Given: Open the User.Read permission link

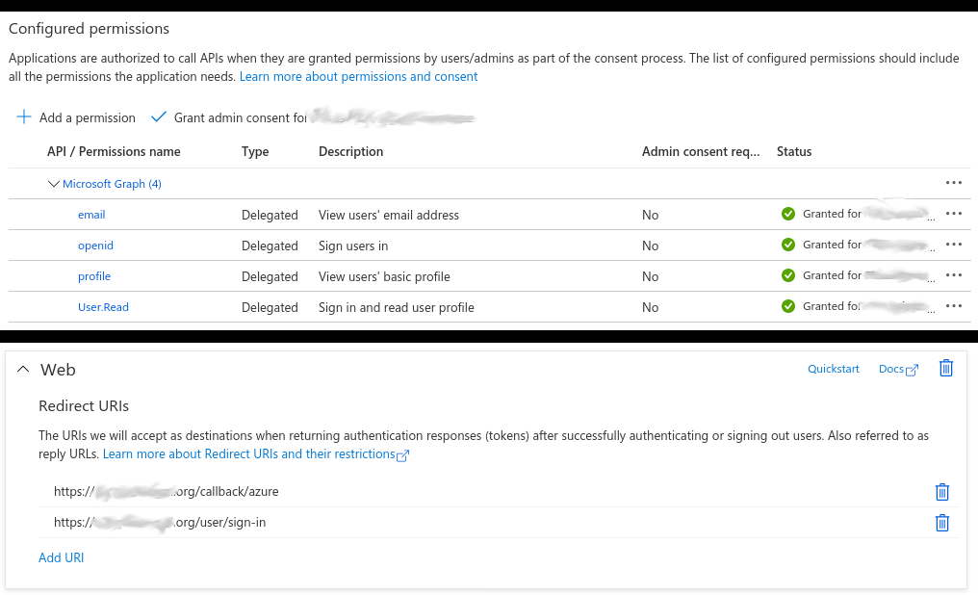Looking at the screenshot, I should (103, 307).
